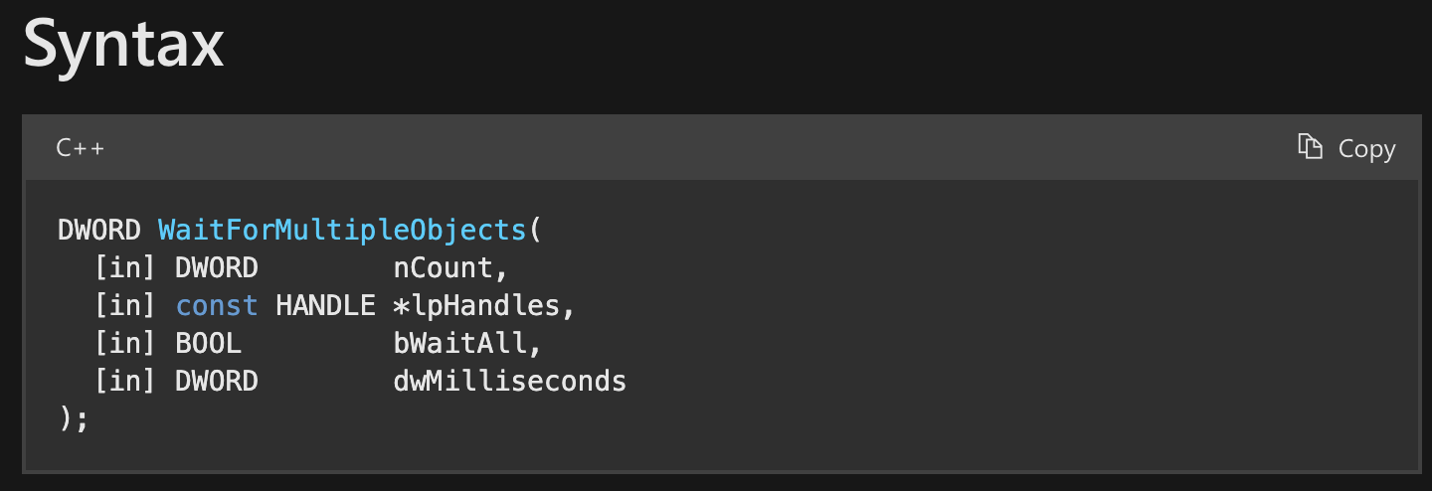Place cursor on nCount parameter name

(444, 267)
